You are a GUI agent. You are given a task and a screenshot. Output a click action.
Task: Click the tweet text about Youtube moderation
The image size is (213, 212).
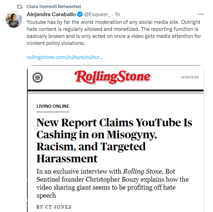click(x=114, y=33)
